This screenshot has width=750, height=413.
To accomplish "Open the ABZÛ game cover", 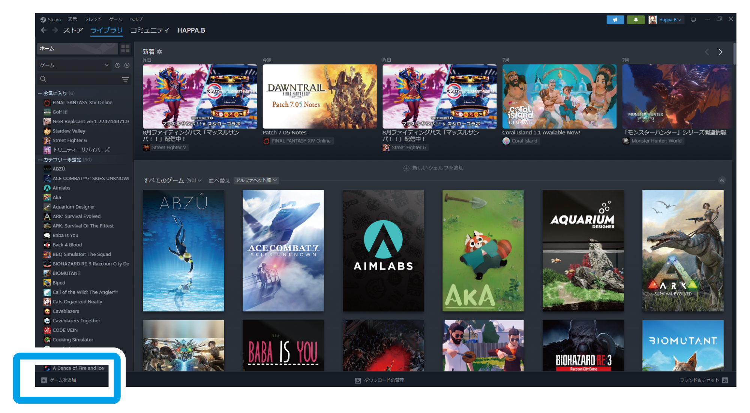I will pos(183,250).
